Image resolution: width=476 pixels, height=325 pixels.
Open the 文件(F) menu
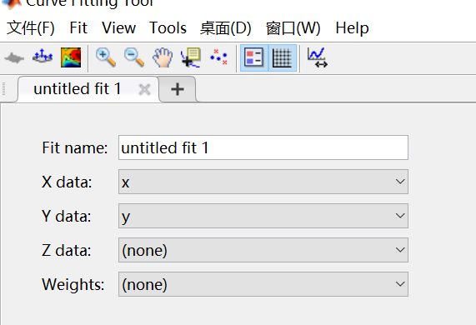(x=31, y=28)
